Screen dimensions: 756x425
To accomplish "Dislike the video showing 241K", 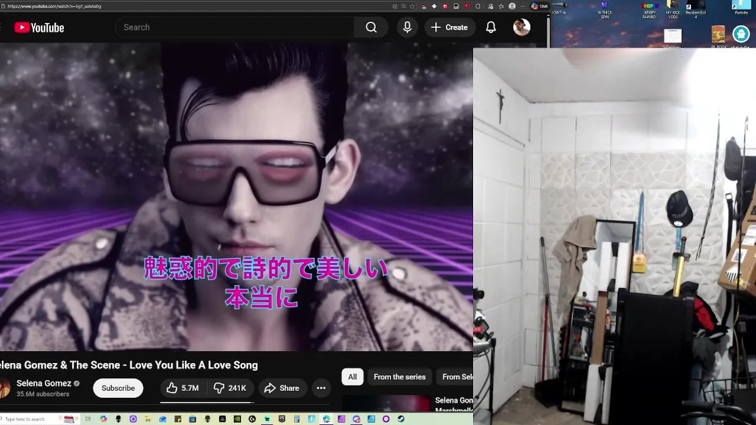I will click(x=230, y=388).
